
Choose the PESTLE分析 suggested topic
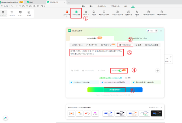[x=115, y=82]
